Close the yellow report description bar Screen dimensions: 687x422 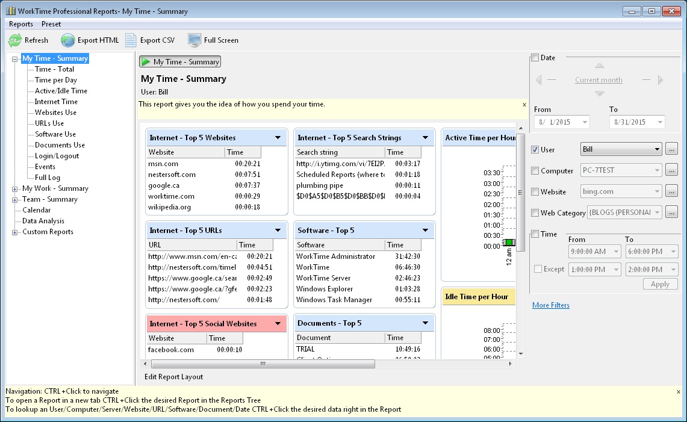524,105
